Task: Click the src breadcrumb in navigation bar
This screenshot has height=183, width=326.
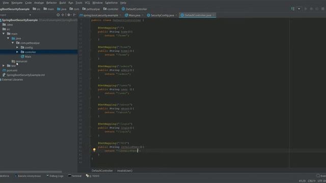Action: click(x=37, y=9)
